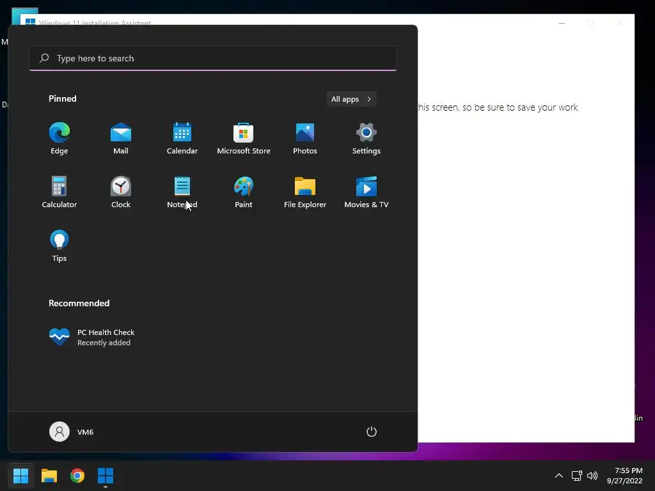The image size is (655, 491).
Task: Open the Calendar app
Action: pyautogui.click(x=182, y=139)
